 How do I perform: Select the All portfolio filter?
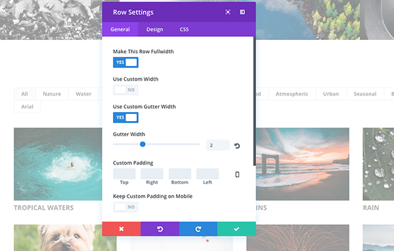(x=25, y=94)
